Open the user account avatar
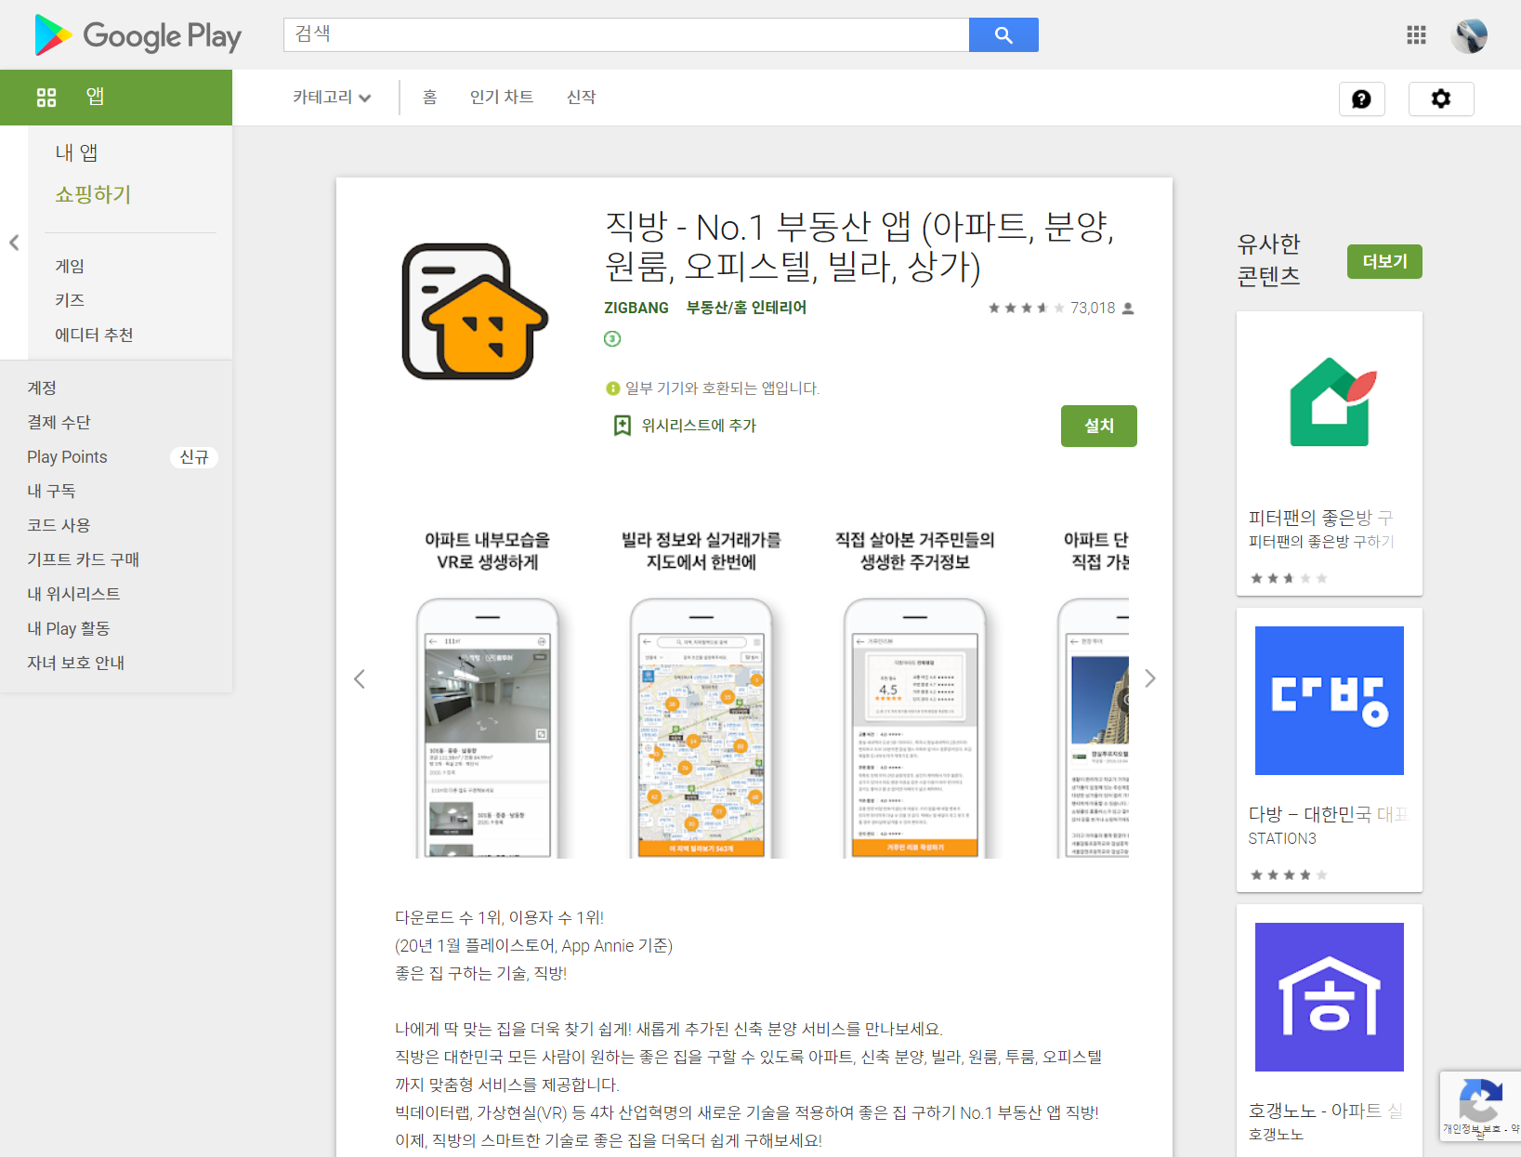1521x1157 pixels. click(x=1469, y=35)
